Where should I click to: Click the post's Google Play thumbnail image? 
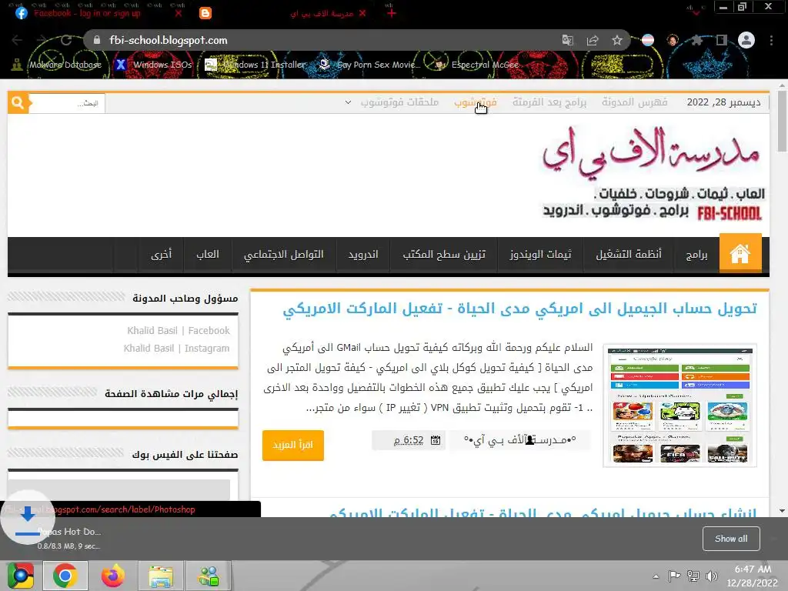click(679, 405)
